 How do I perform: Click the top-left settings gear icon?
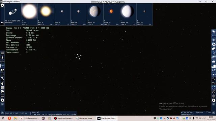2,5
